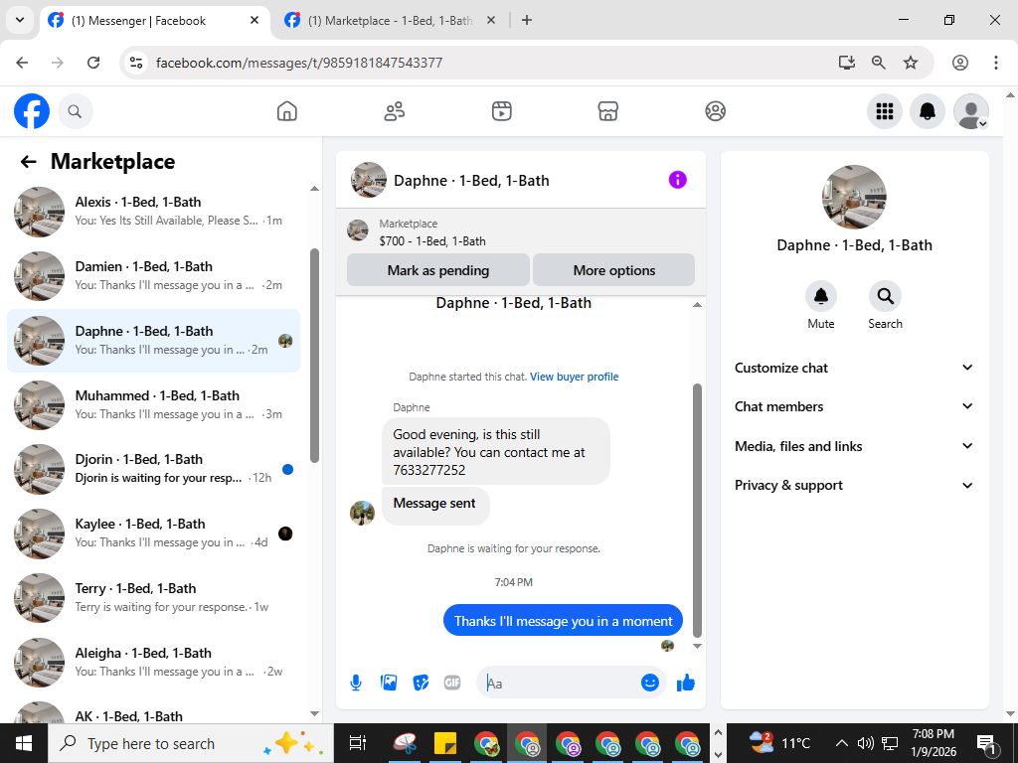Go back in browser history

[22, 63]
